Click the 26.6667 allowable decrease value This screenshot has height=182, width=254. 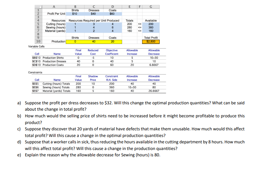154,91
